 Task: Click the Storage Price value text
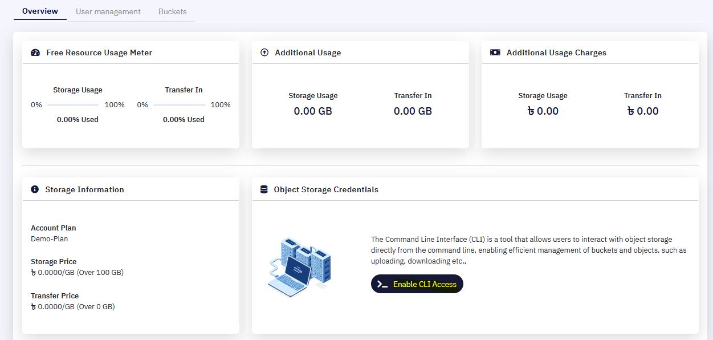(77, 273)
